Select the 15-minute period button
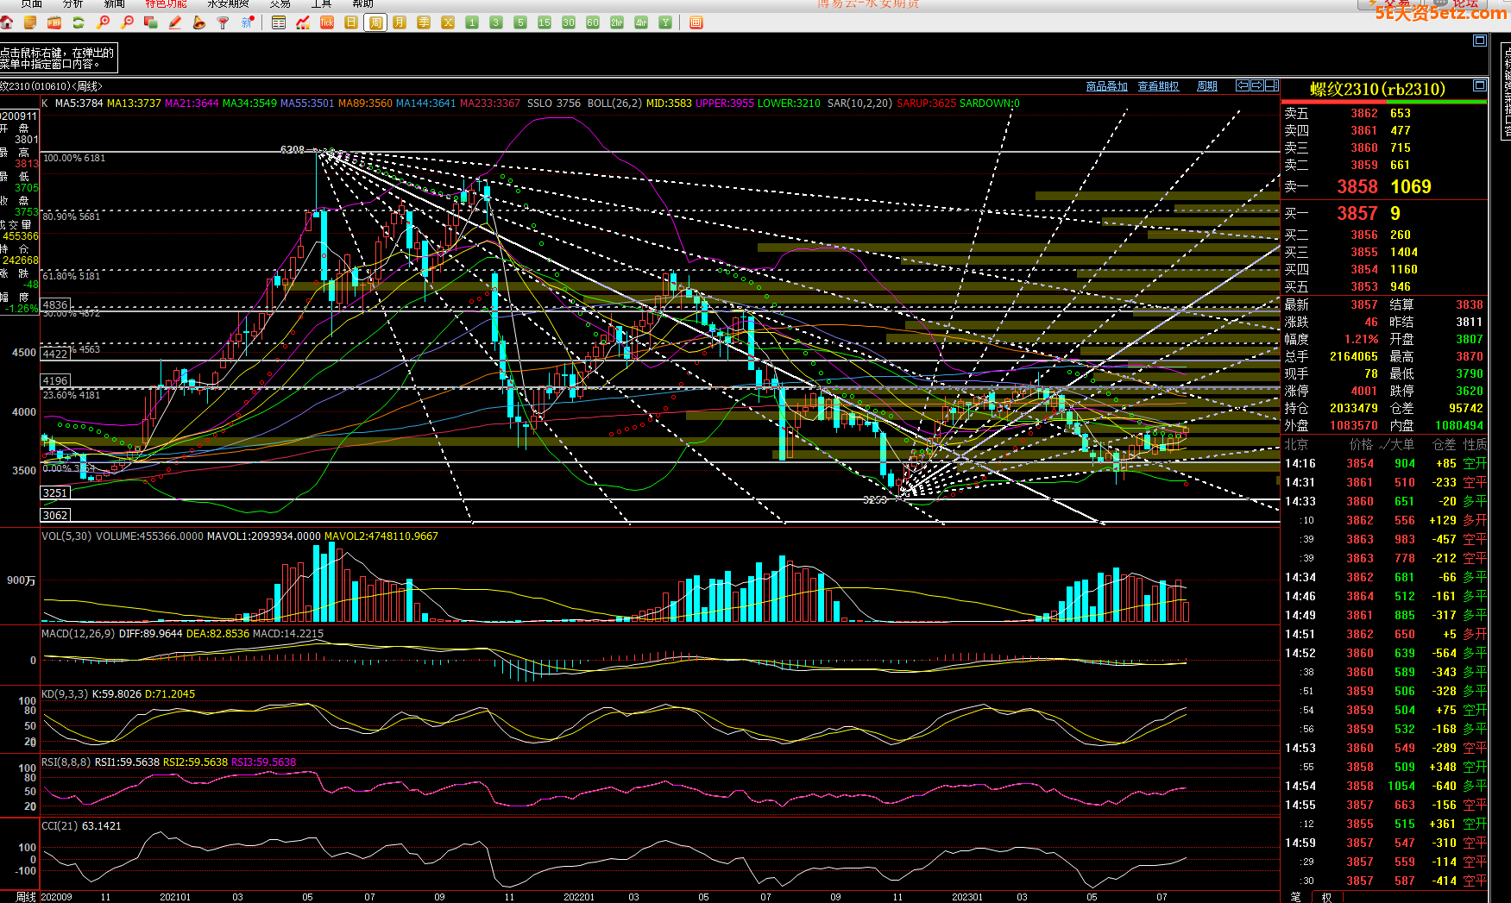Viewport: 1511px width, 903px height. pos(545,22)
